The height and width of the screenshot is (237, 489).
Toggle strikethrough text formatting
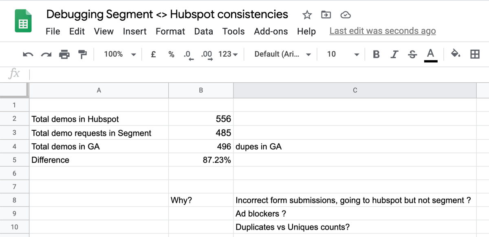(412, 54)
